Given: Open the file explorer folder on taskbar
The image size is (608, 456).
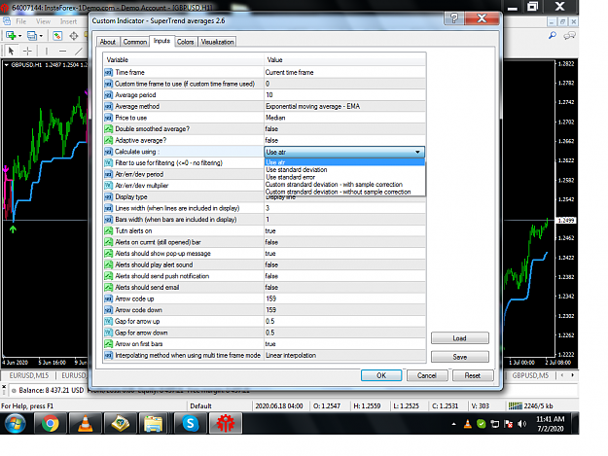Looking at the screenshot, I should click(153, 423).
